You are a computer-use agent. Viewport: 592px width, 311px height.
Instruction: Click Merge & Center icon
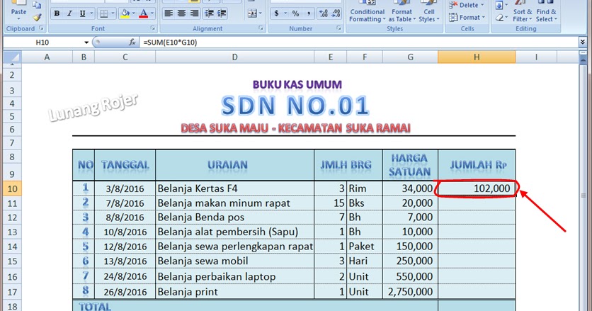[x=251, y=13]
